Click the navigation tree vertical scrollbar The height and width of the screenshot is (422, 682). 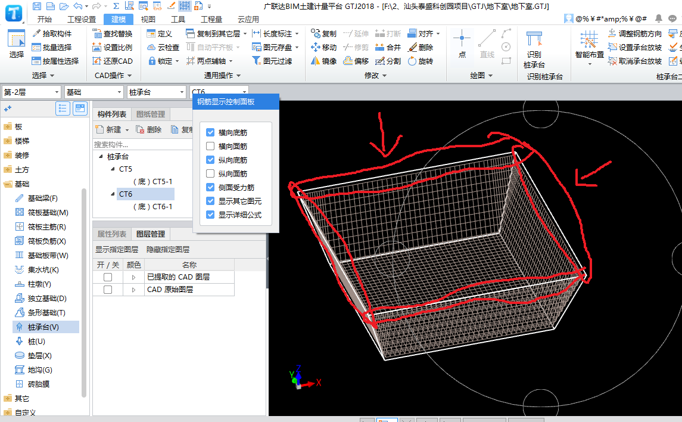(84, 292)
